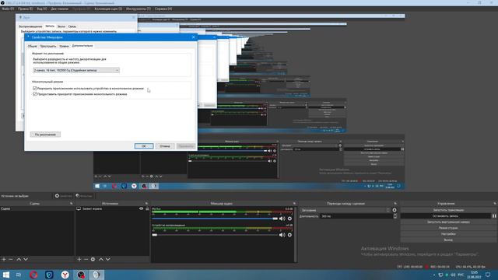The width and height of the screenshot is (498, 280).
Task: Pop out the Scene Transitions dock
Action: [x=395, y=204]
